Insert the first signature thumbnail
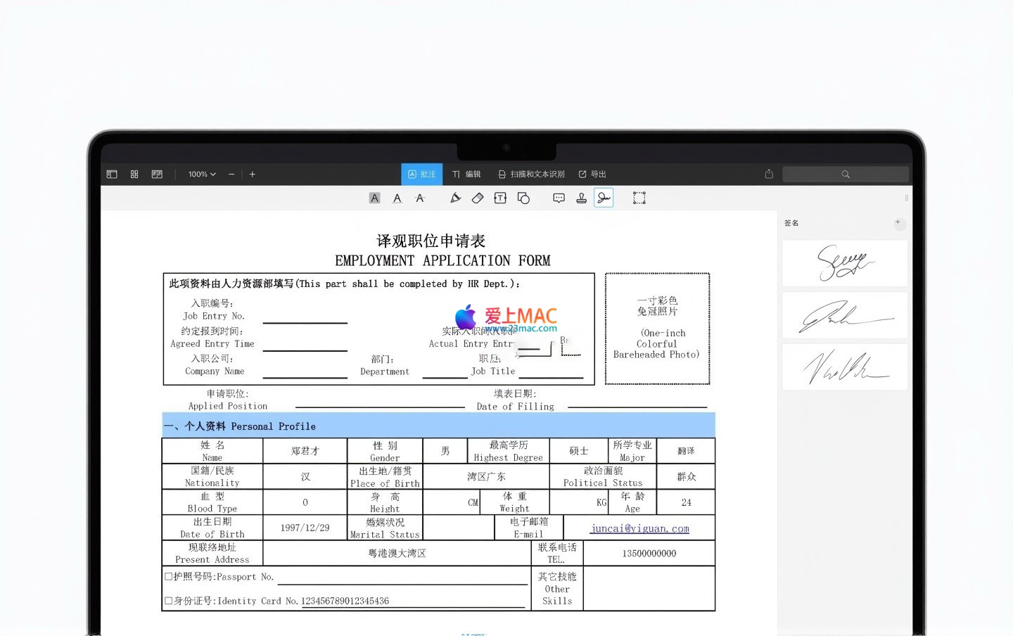 845,263
